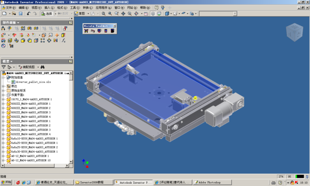Open the 插入(I) menu
Viewport: 310px width, 186px height.
[x=49, y=8]
